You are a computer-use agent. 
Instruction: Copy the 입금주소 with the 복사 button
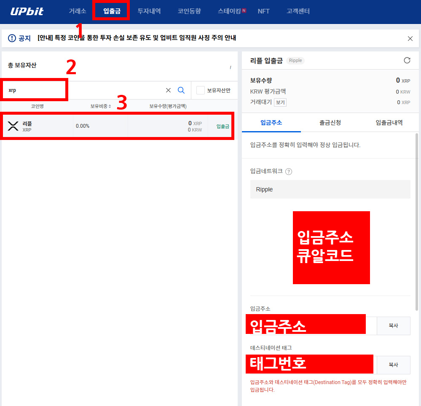pyautogui.click(x=393, y=325)
